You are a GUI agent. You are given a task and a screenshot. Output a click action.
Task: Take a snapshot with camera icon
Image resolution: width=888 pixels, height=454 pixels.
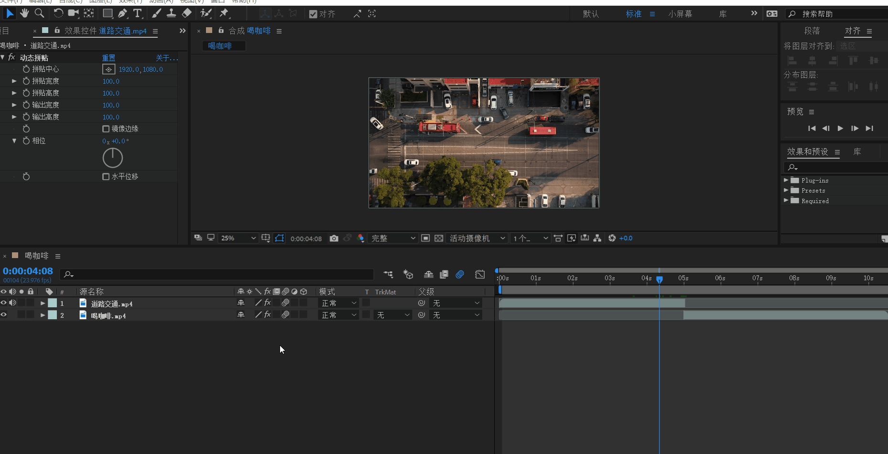point(334,238)
